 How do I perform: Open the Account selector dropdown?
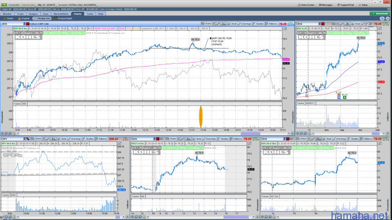[78, 5]
